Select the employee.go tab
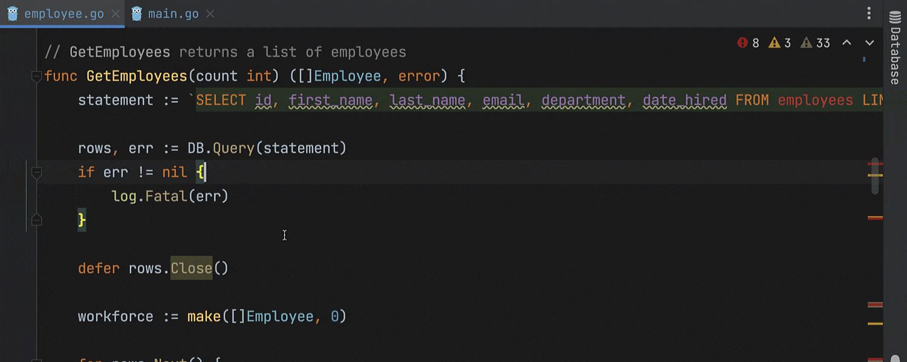The height and width of the screenshot is (362, 907). (x=63, y=14)
